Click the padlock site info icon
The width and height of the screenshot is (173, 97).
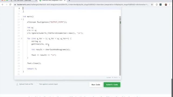[15, 5]
